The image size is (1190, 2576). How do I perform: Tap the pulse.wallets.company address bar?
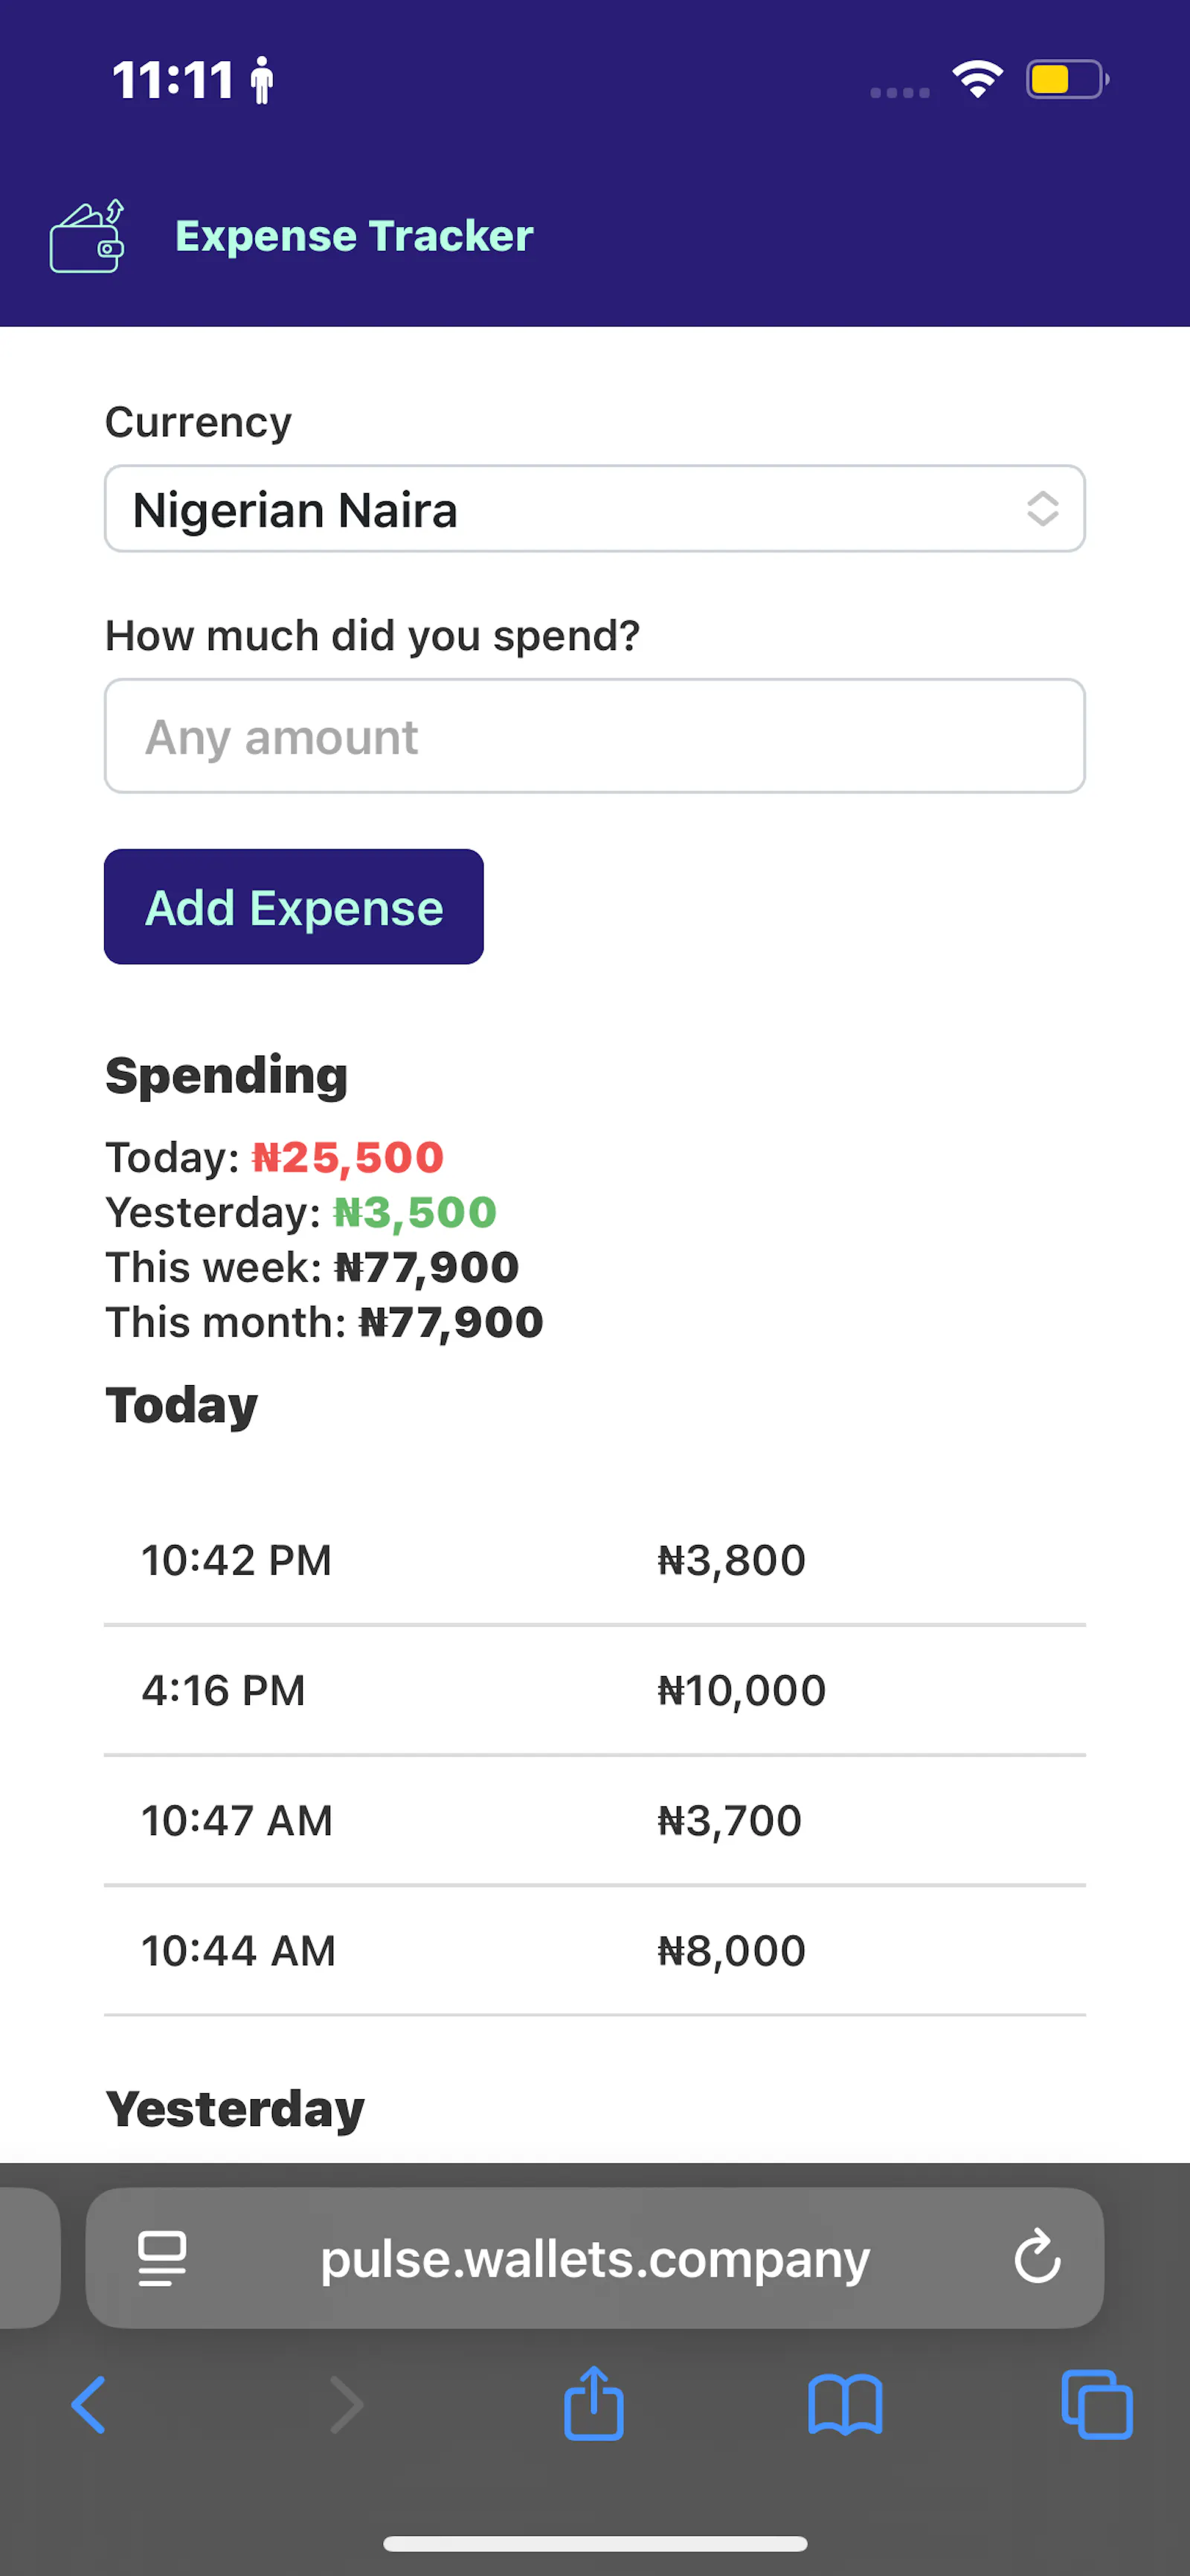595,2258
